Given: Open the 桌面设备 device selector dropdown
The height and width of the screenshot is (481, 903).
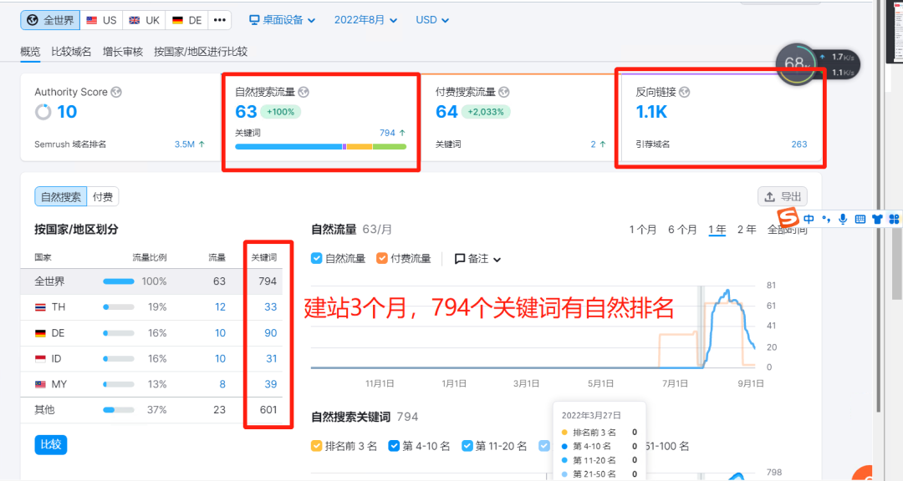Looking at the screenshot, I should tap(283, 19).
